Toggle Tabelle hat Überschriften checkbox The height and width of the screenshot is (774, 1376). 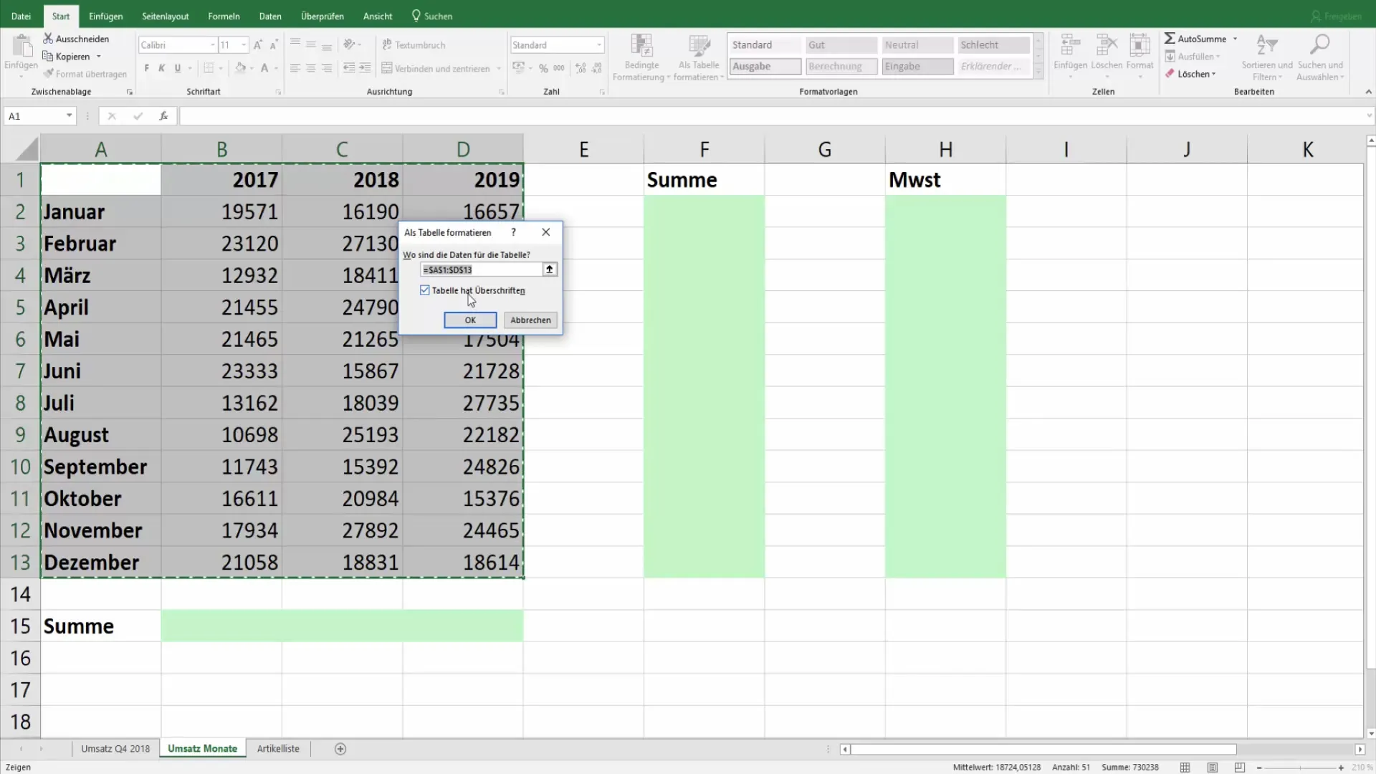425,290
